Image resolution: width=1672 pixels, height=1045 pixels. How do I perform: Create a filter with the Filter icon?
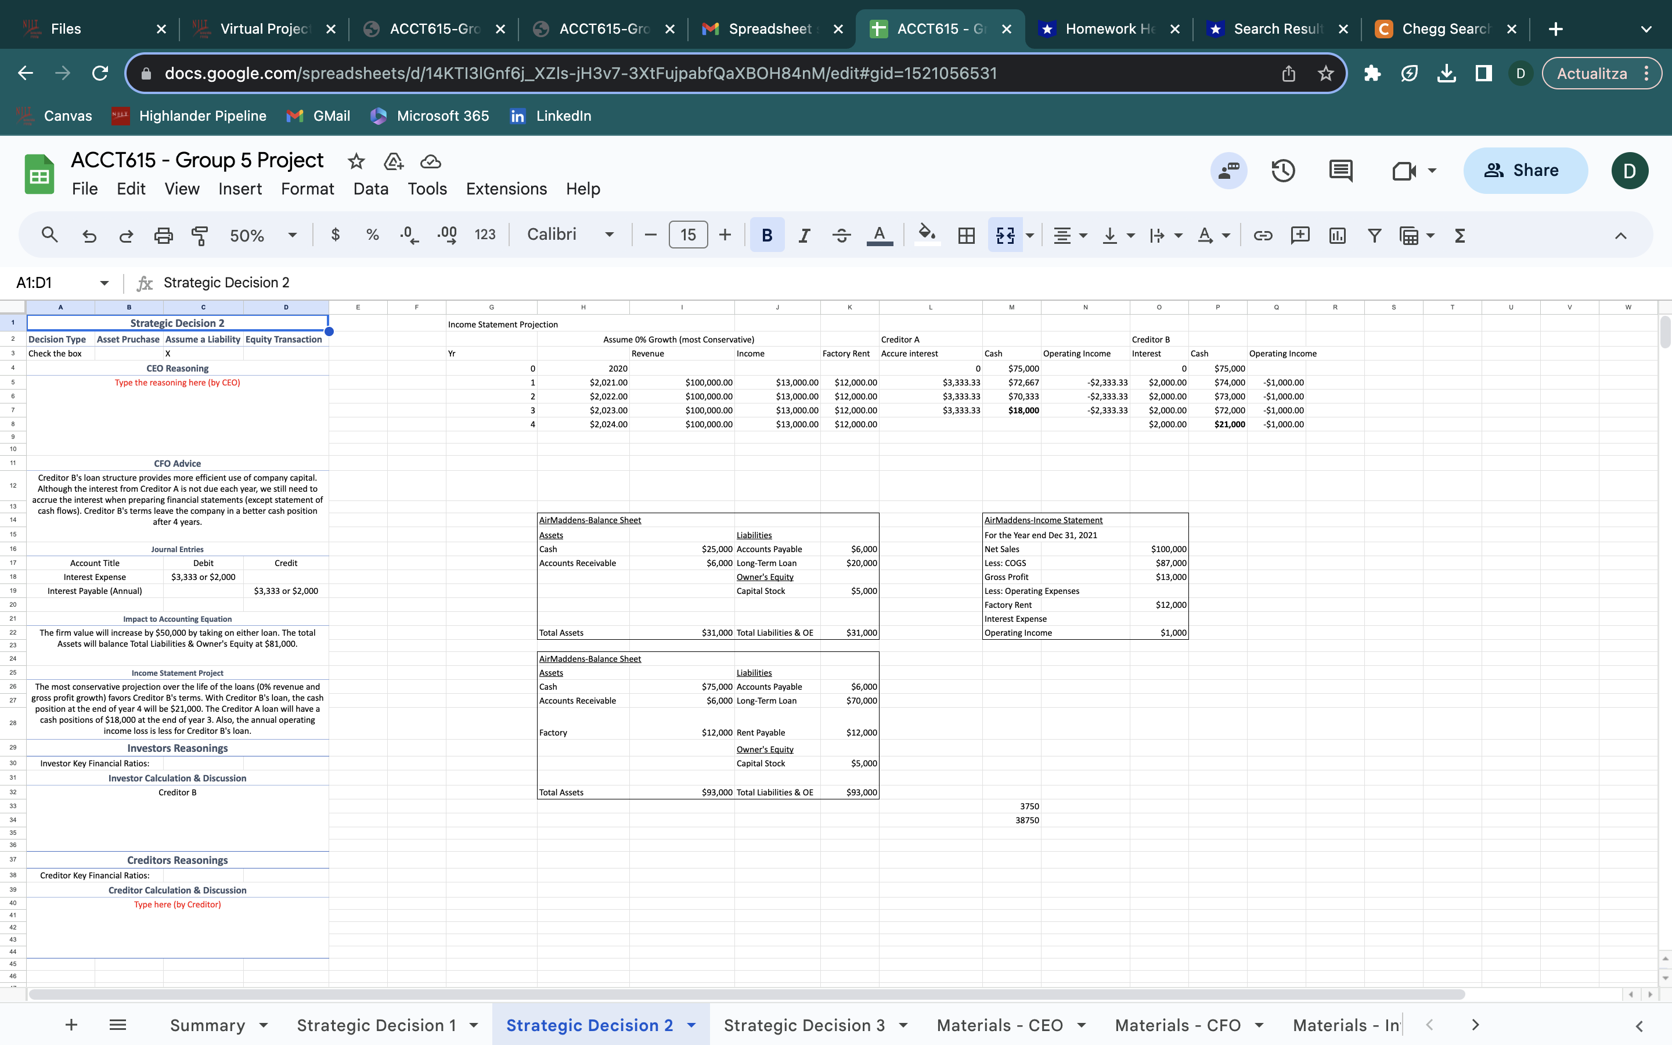pos(1374,235)
